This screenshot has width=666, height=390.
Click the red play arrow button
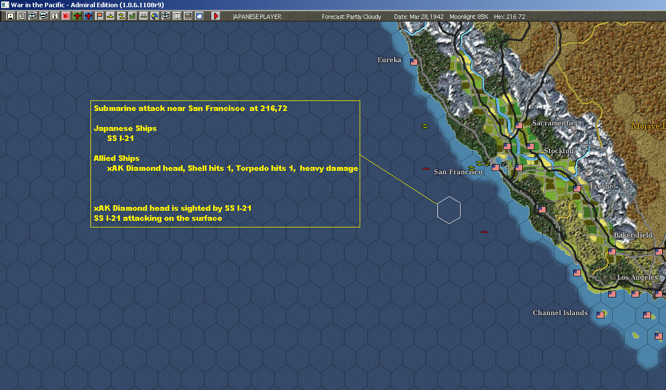(x=216, y=16)
